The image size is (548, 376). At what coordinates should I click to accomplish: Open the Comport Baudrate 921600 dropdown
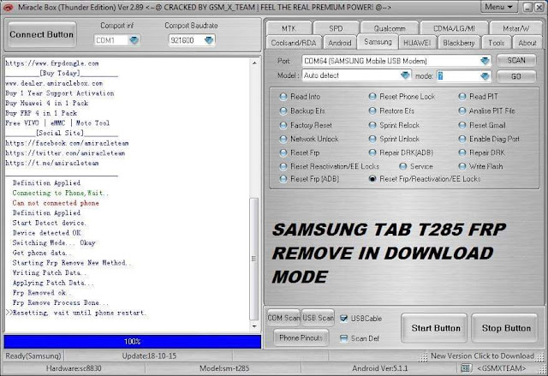tap(209, 40)
